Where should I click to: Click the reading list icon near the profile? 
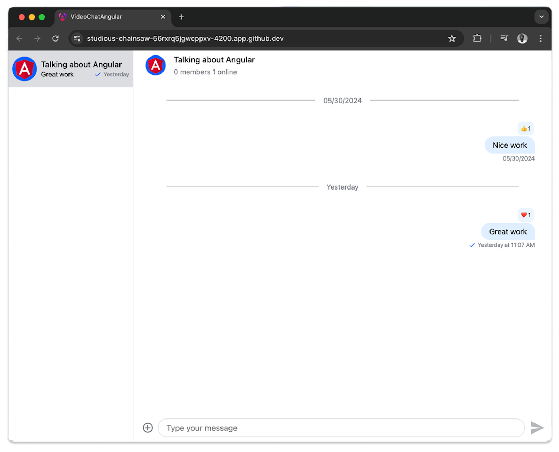504,38
